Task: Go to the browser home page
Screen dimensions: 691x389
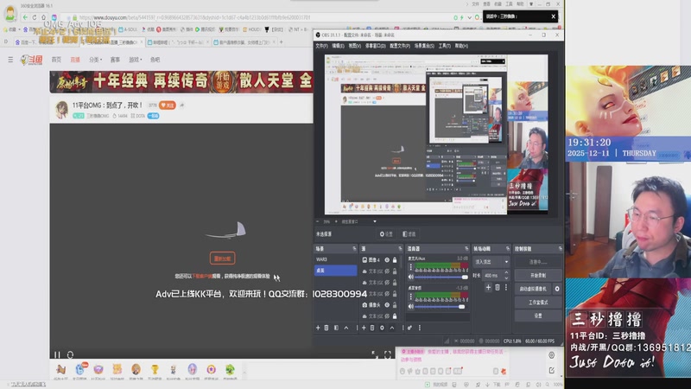Action: (44, 17)
